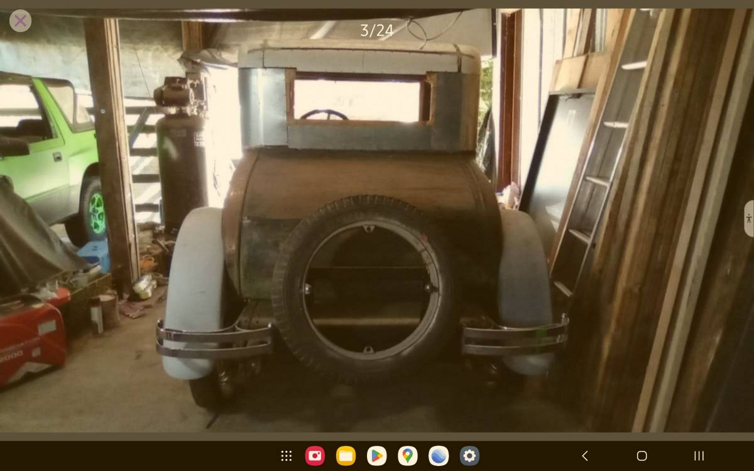Open the yellow My Files folder app
The image size is (754, 471).
[346, 456]
